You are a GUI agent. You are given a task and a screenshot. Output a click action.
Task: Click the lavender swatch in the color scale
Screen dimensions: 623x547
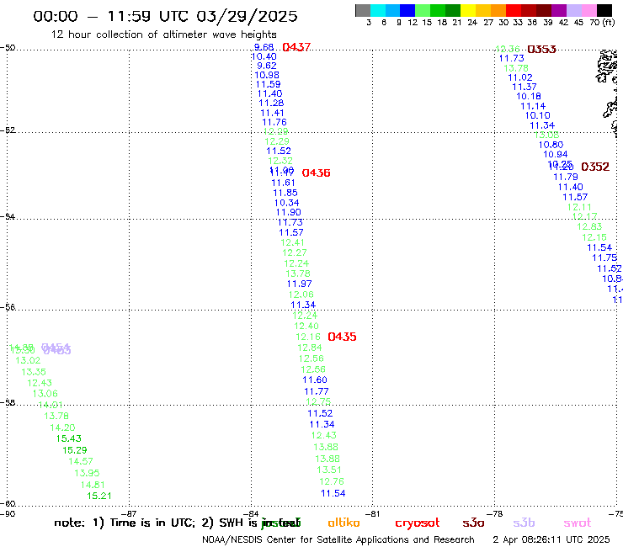[573, 10]
